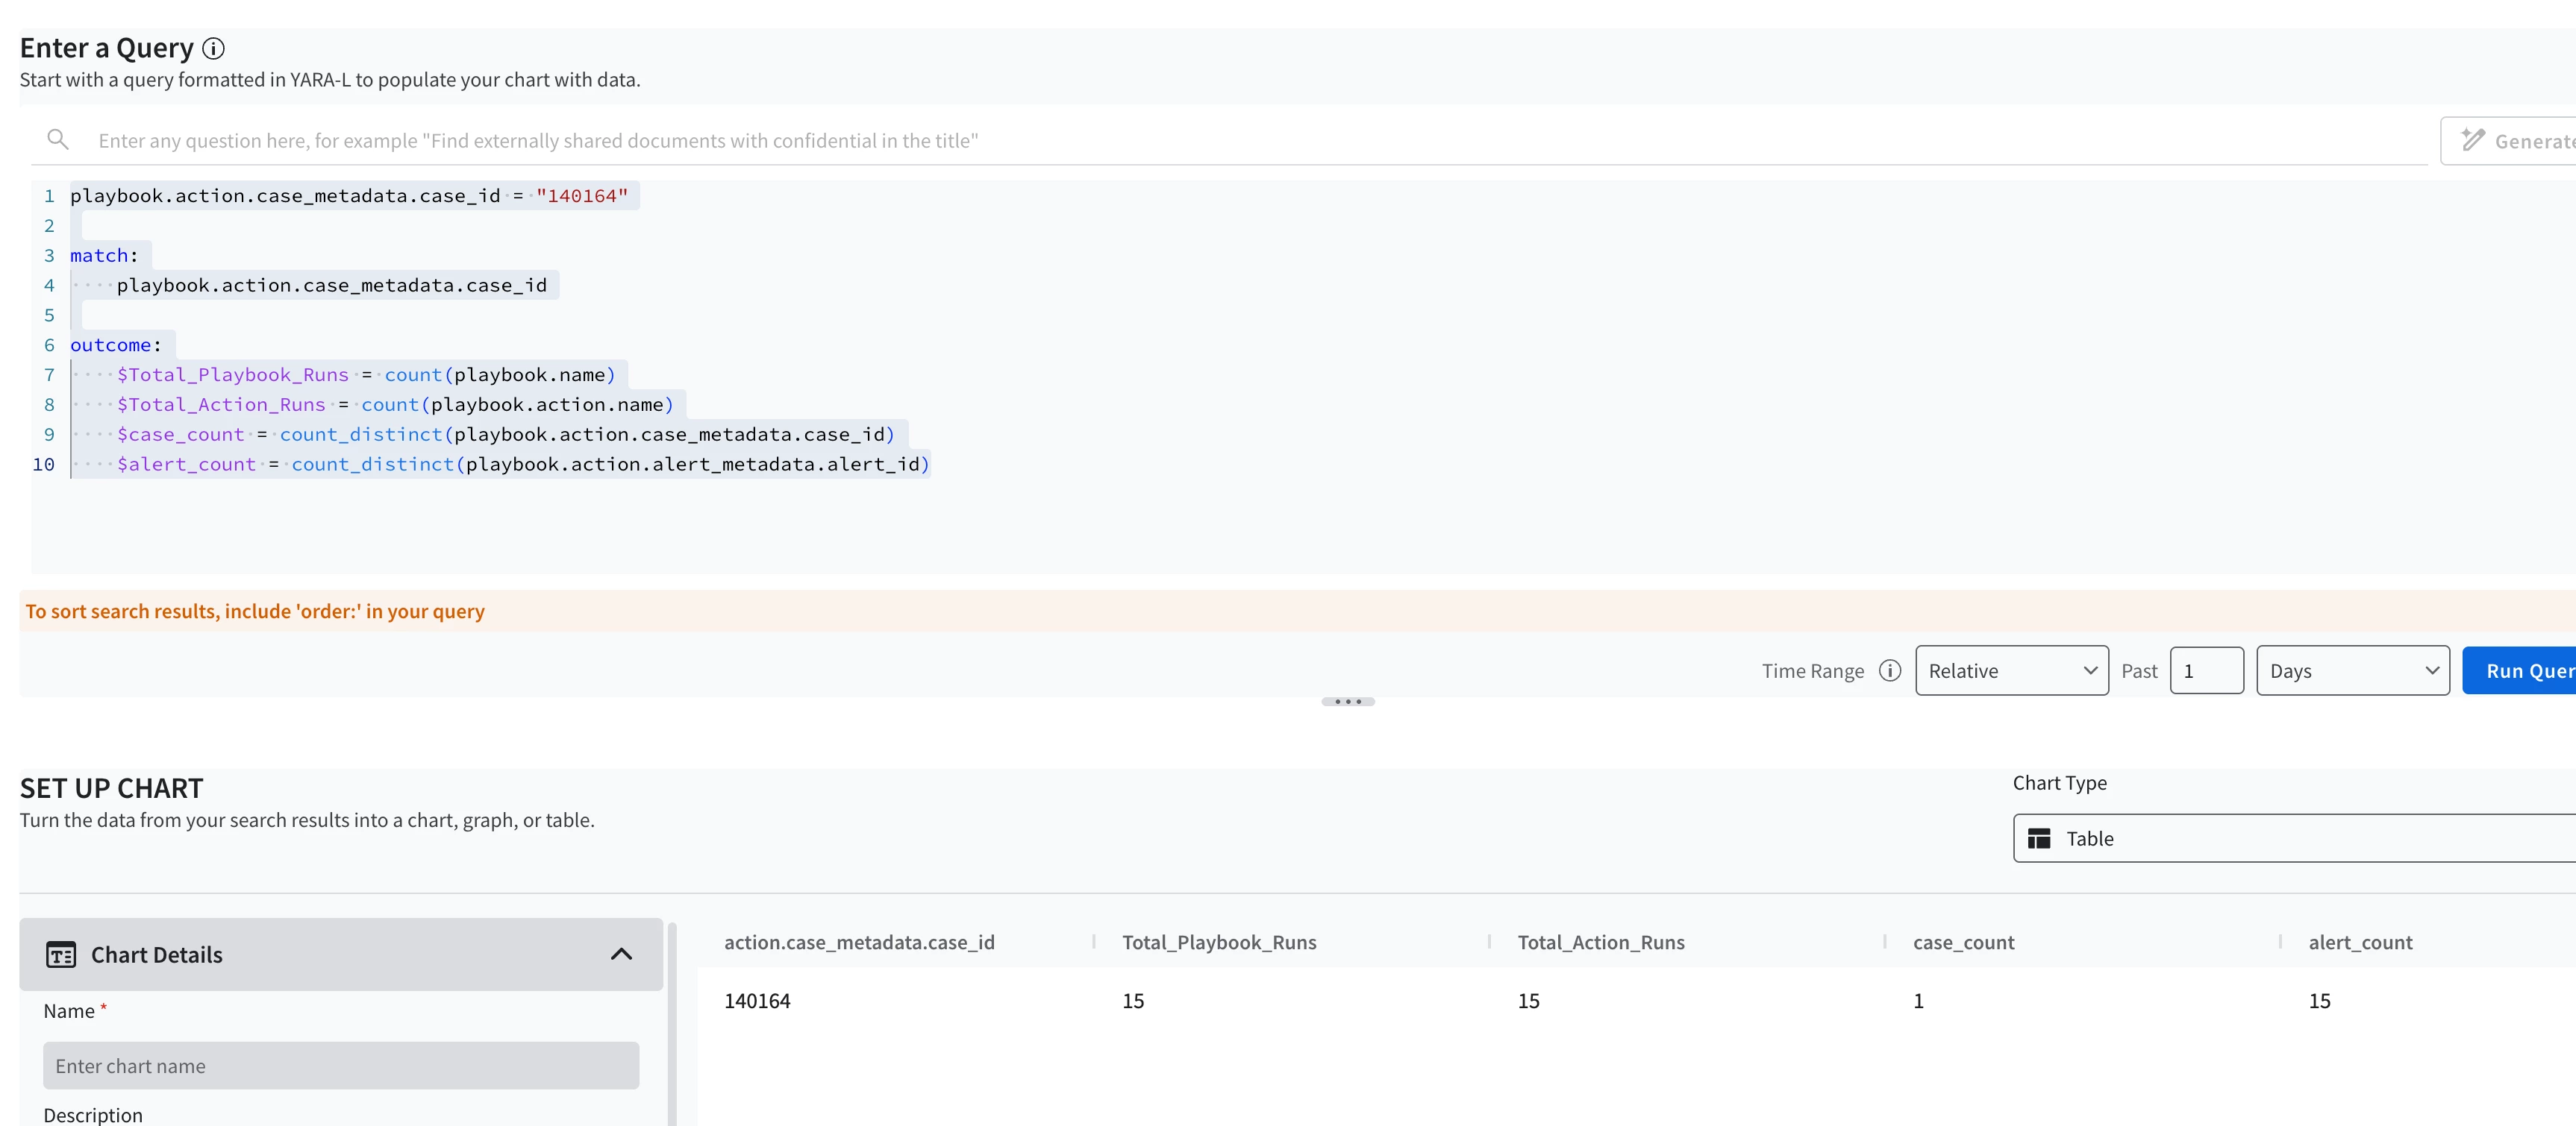Click the Enter chart name field
The image size is (2576, 1126).
tap(341, 1065)
